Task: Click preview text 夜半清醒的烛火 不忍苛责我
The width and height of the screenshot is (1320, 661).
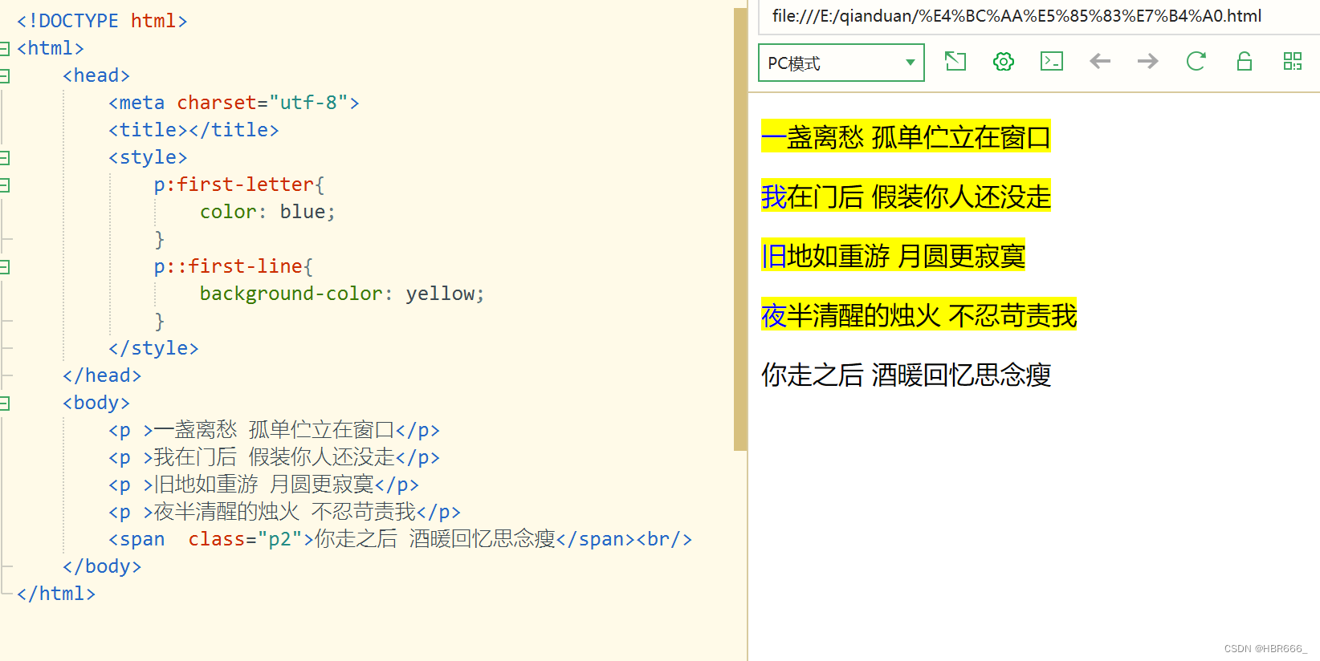Action: tap(919, 315)
